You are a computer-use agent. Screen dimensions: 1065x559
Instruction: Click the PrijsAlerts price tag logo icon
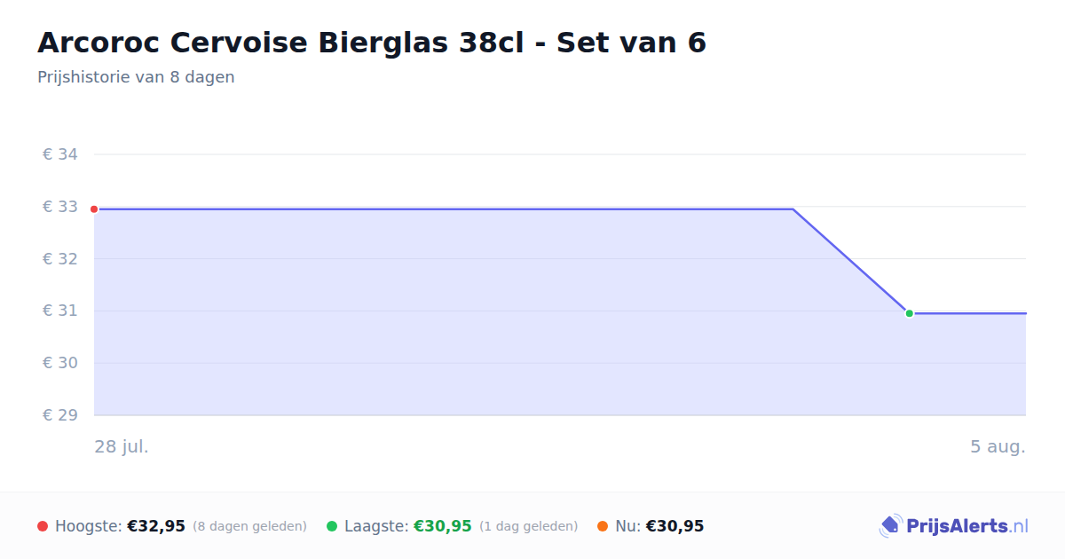[890, 526]
